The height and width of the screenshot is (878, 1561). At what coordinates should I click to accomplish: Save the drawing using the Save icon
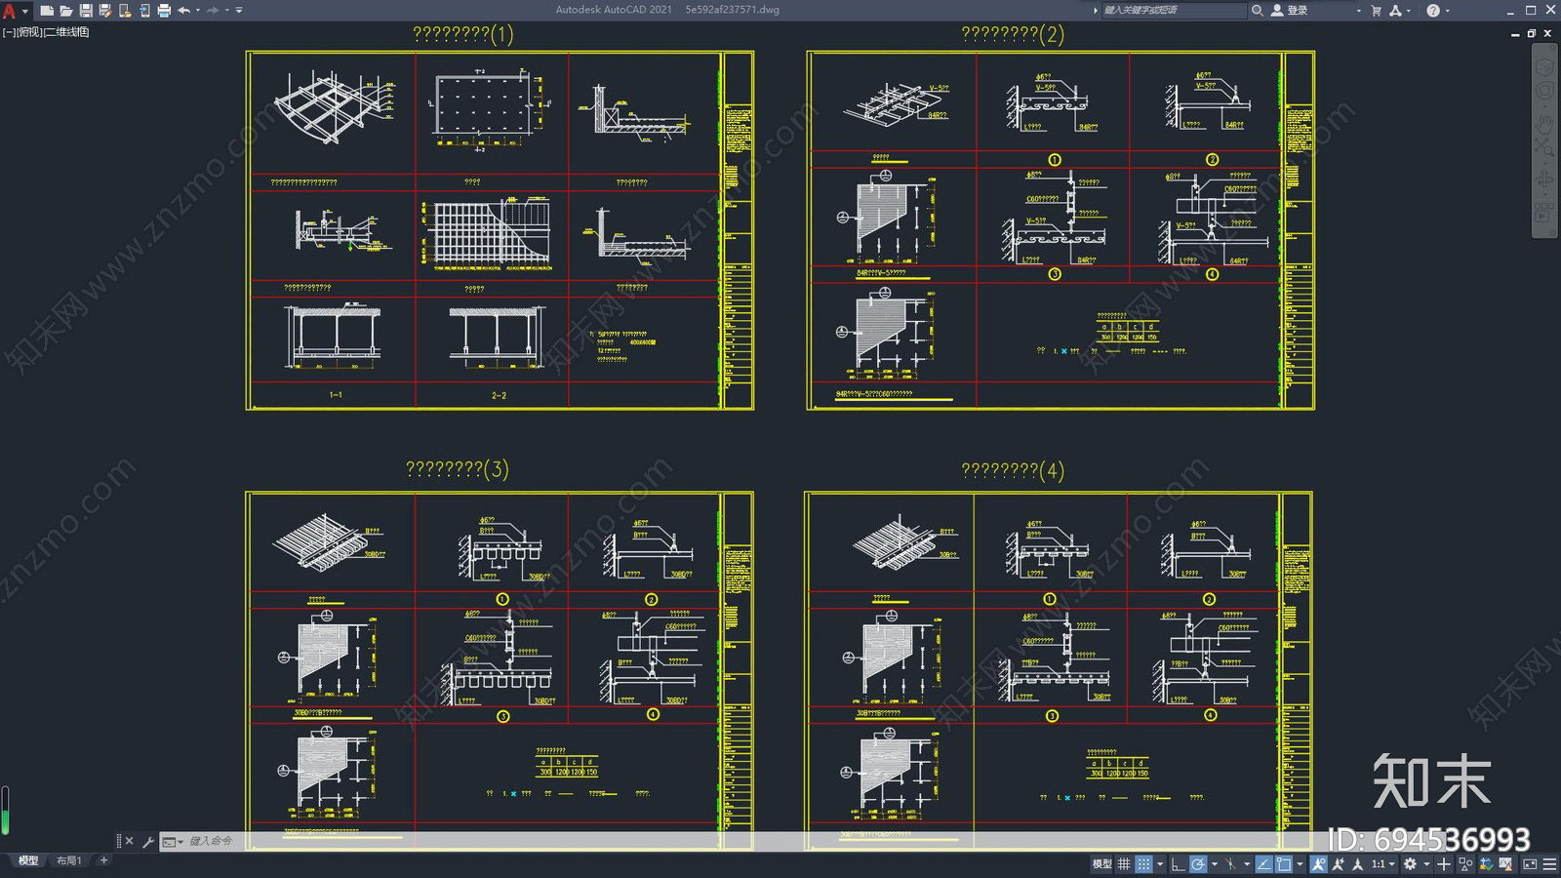coord(85,11)
